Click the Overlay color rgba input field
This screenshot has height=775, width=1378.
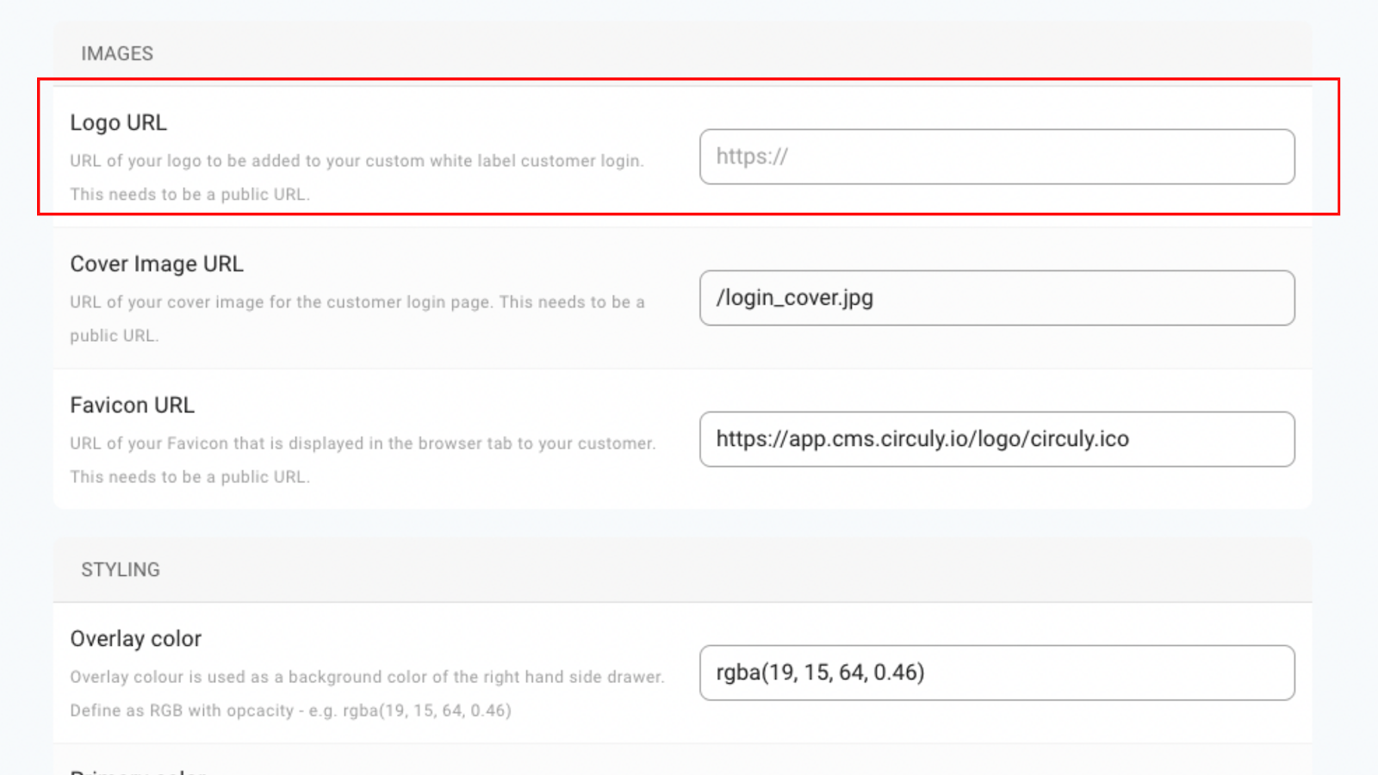pos(996,673)
